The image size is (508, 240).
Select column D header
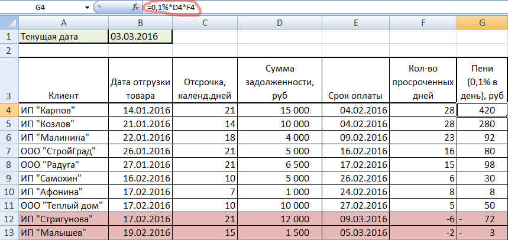[x=280, y=22]
